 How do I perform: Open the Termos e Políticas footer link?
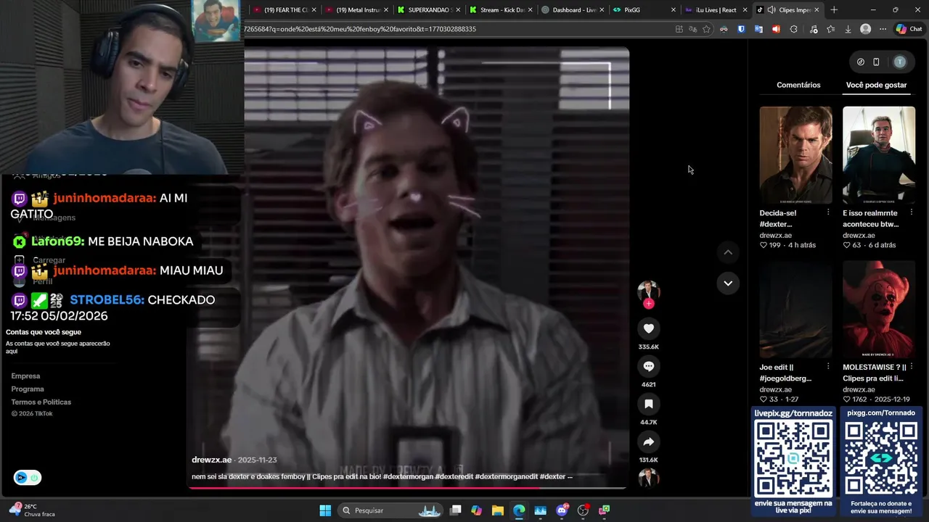[41, 402]
